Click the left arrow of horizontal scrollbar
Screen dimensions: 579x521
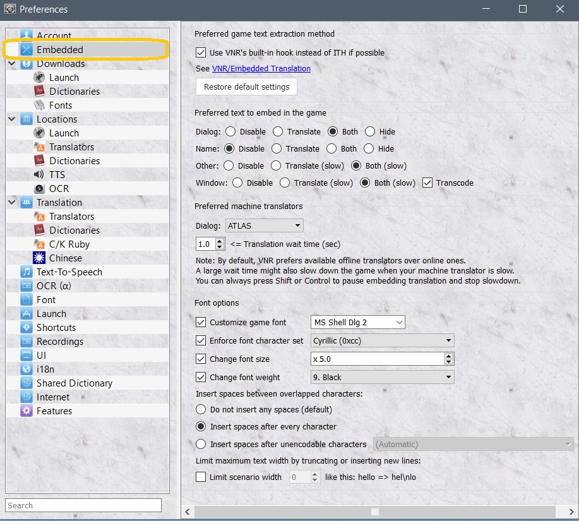(x=188, y=512)
